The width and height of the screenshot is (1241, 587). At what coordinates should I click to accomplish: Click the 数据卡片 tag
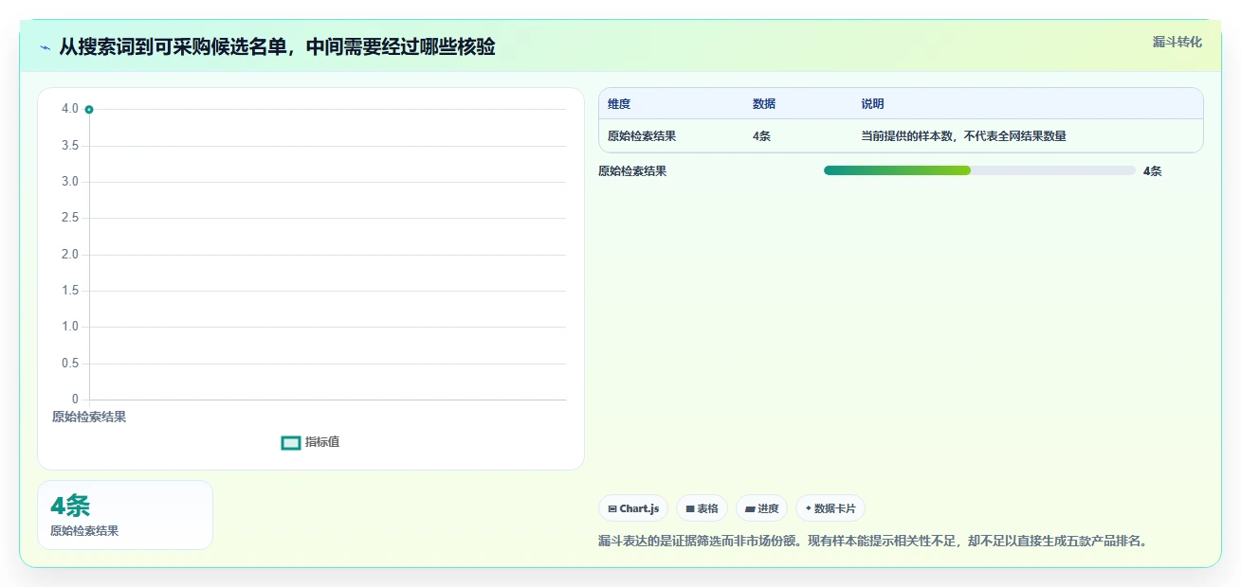tap(830, 508)
